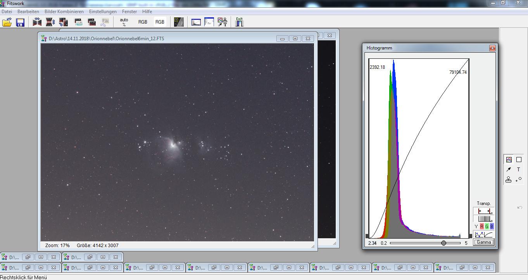Viewport: 528px width, 280px height.
Task: Minimize the Fitswork main window
Action: tap(492, 3)
